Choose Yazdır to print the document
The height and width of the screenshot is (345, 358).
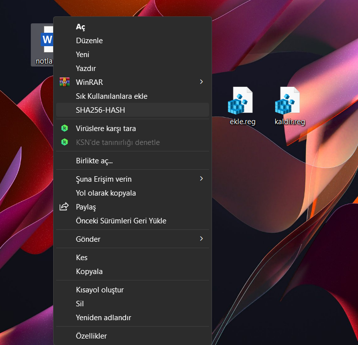coord(86,69)
